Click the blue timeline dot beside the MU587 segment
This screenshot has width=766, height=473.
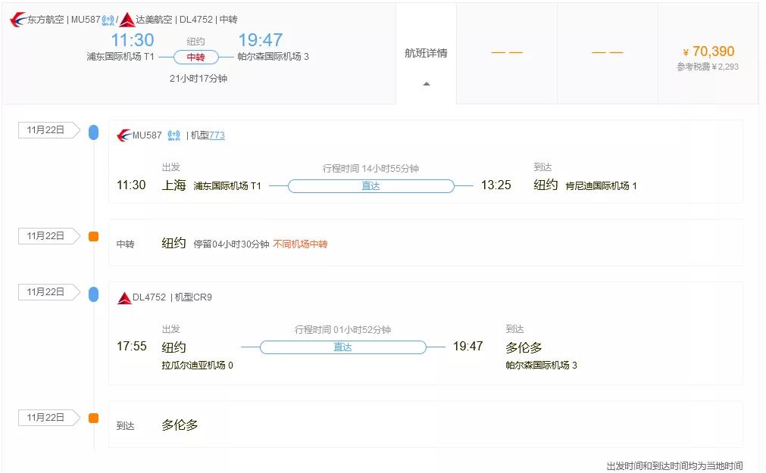click(x=93, y=131)
